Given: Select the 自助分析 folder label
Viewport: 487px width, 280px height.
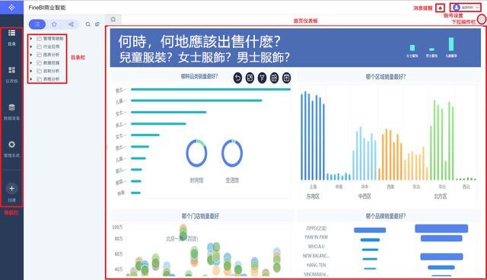Looking at the screenshot, I should [x=51, y=71].
